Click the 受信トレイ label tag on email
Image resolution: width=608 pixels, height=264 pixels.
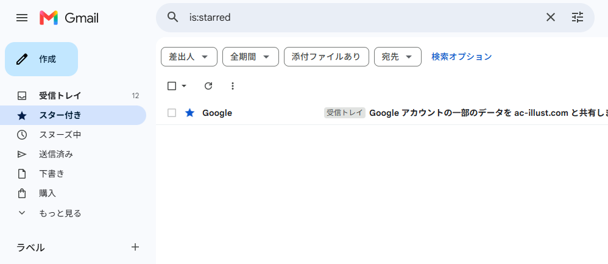[x=345, y=113]
